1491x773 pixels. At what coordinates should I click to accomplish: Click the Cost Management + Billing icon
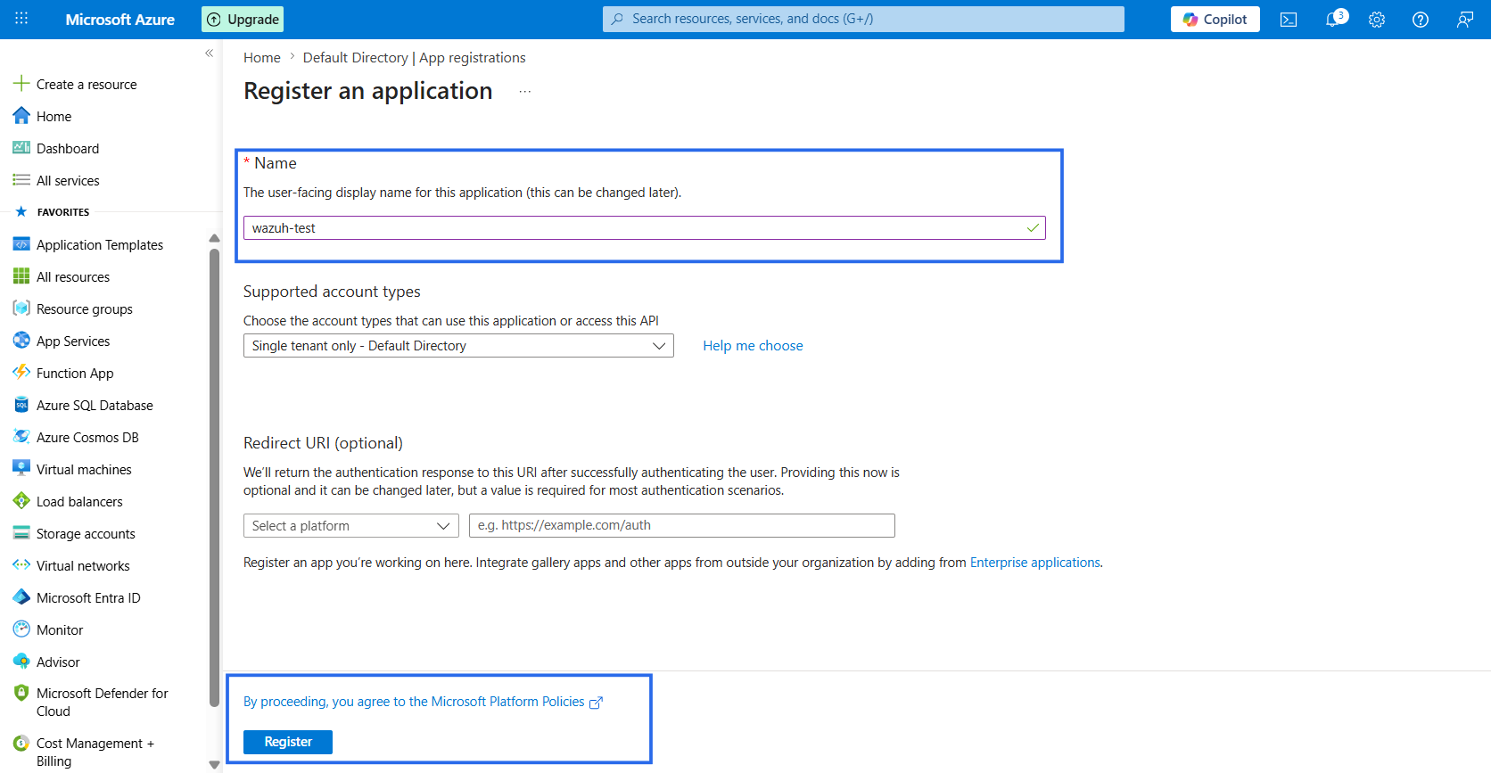(x=21, y=743)
